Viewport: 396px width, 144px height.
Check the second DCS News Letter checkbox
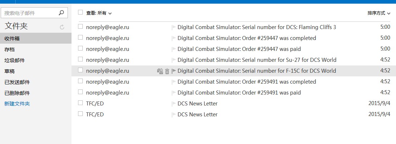tap(80, 113)
